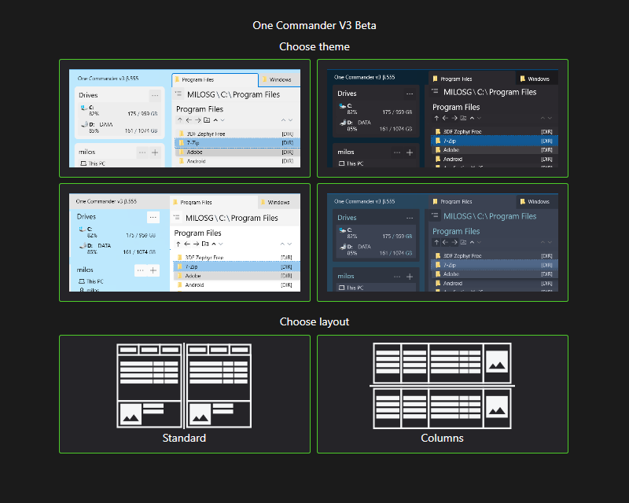Pick the light theme with flat blue sidebar
629x503 pixels.
pos(185,242)
